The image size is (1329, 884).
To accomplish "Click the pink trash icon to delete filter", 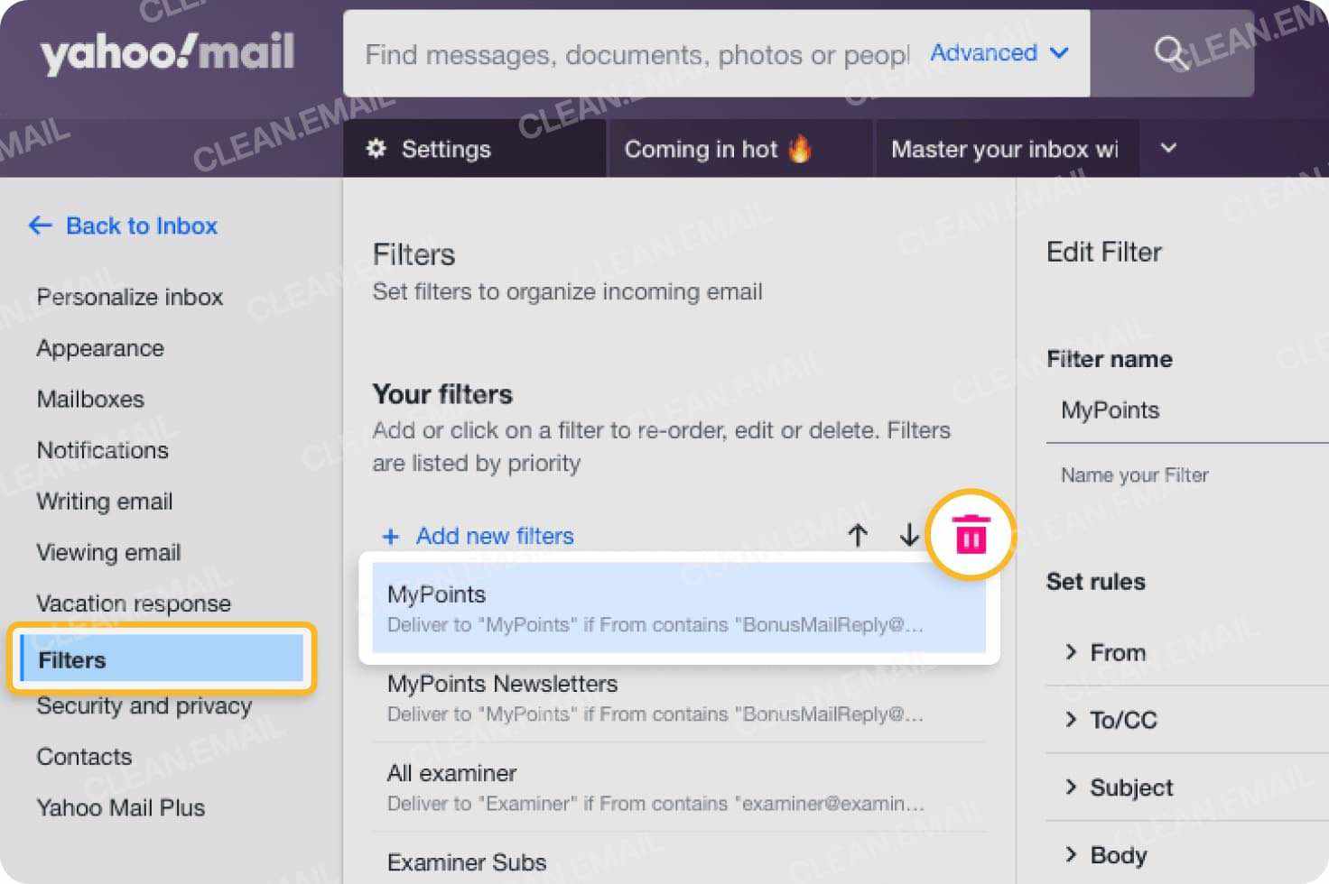I will [x=970, y=534].
